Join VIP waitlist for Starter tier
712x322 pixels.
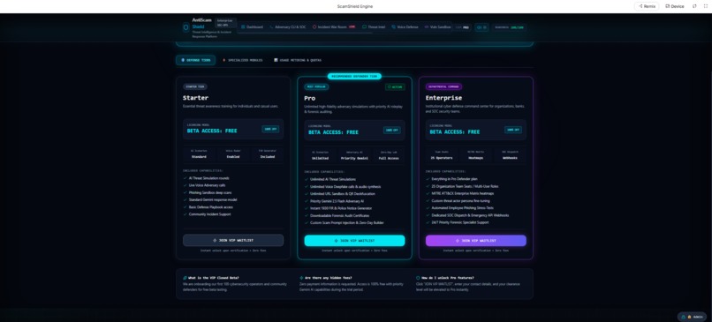[x=233, y=240]
